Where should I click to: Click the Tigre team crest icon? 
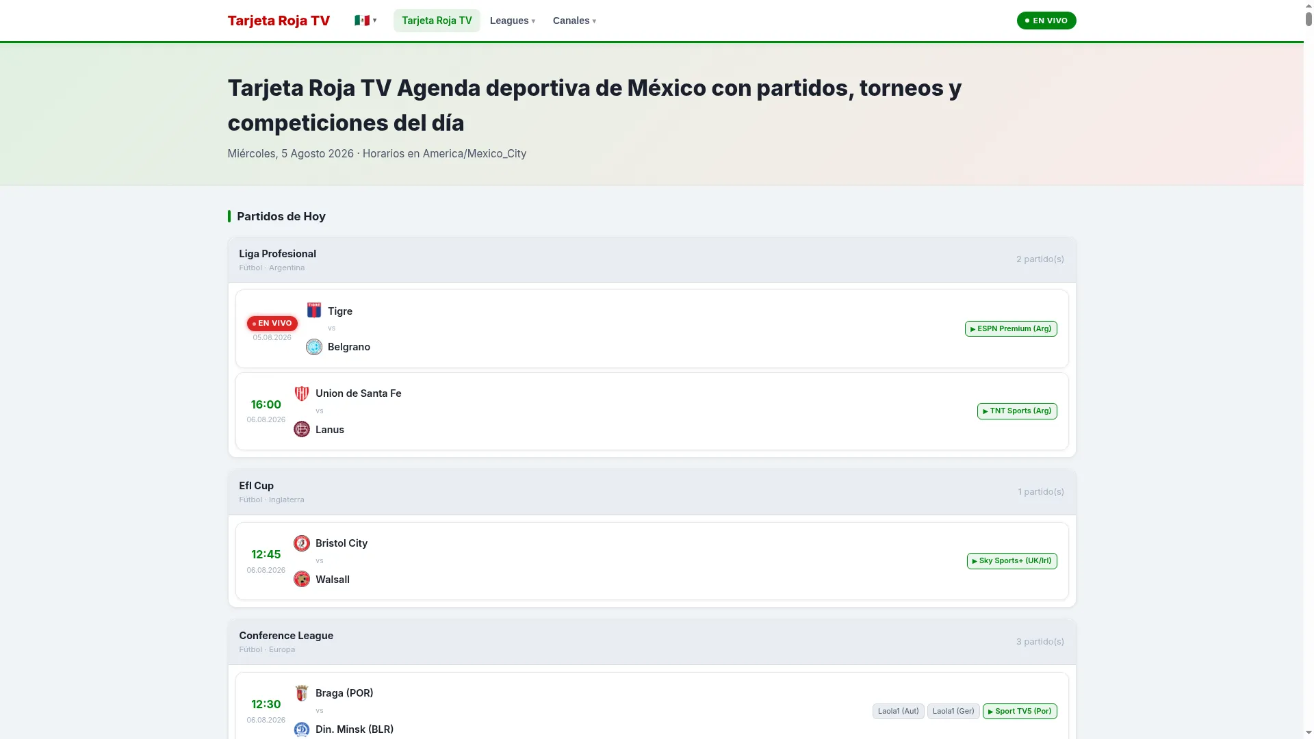314,311
